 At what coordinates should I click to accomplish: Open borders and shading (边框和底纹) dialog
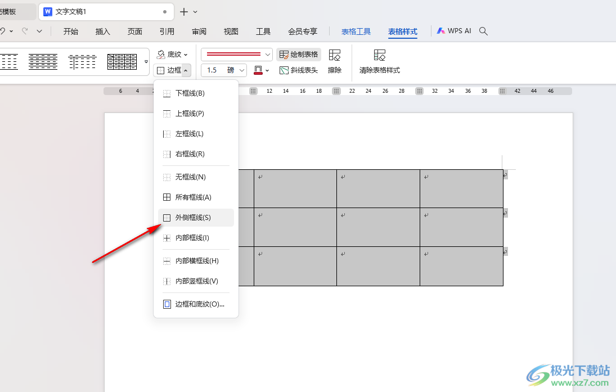pyautogui.click(x=199, y=304)
